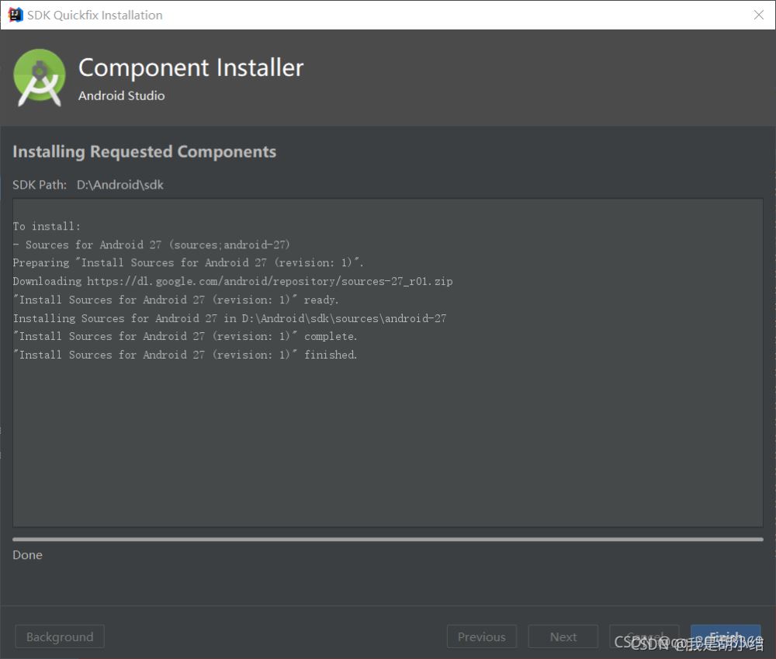Screen dimensions: 776x659
Task: Click the installation progress bar
Action: [388, 539]
